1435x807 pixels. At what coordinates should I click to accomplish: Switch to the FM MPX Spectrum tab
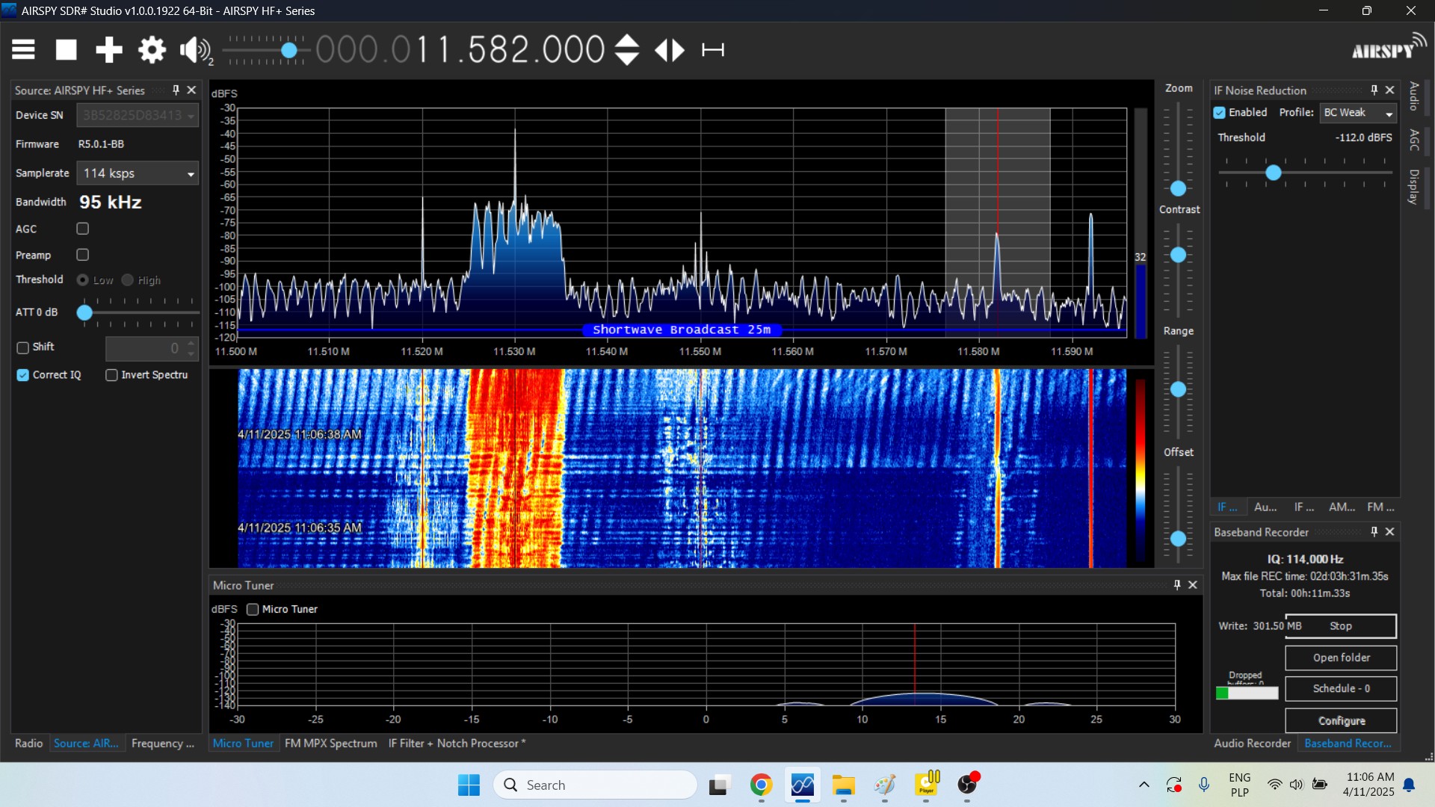330,743
